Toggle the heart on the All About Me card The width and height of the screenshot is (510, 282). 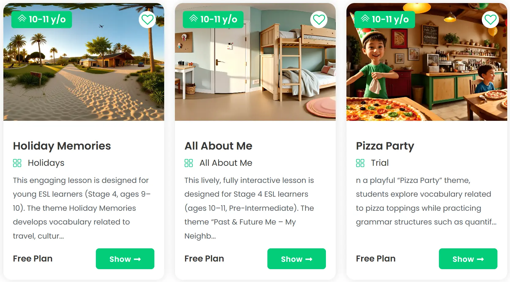tap(319, 20)
